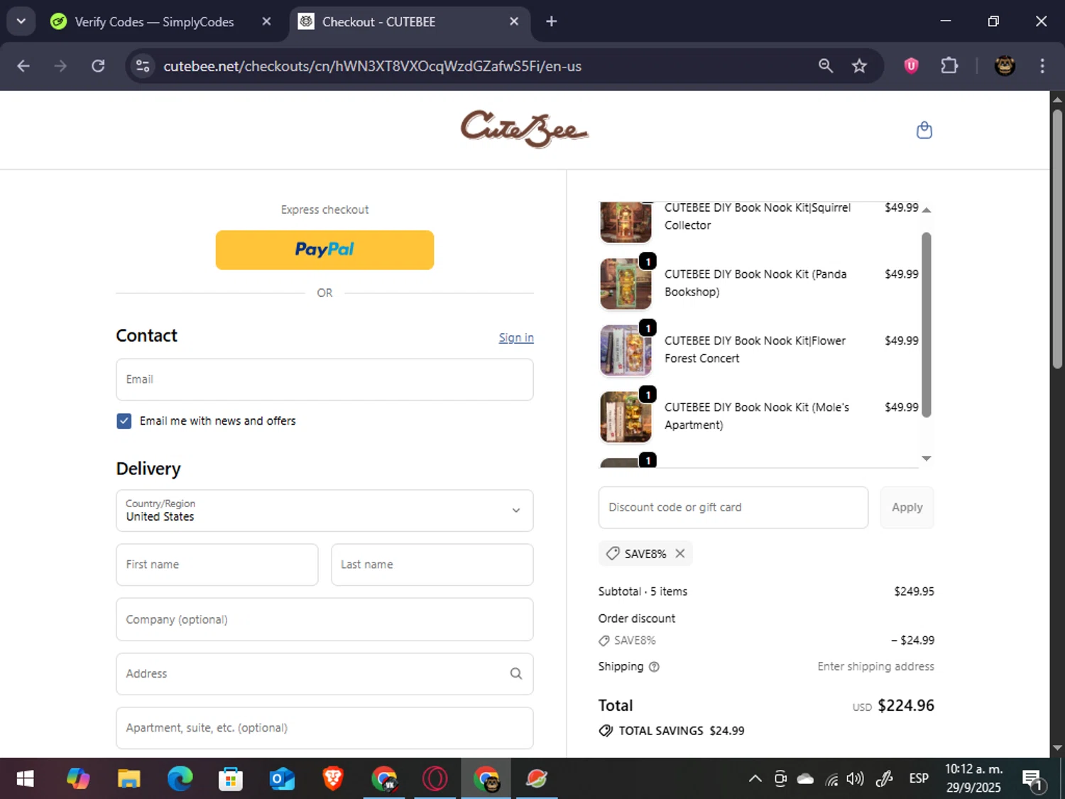1065x799 pixels.
Task: Click the browser address bar URL
Action: click(x=372, y=66)
